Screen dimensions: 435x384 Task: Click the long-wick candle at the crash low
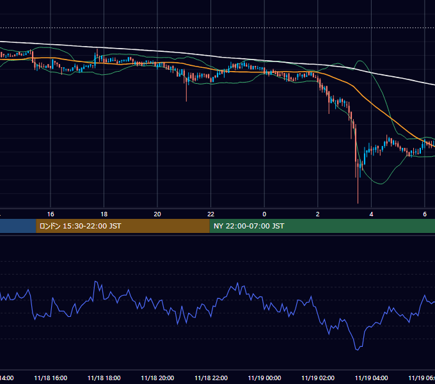pyautogui.click(x=358, y=182)
